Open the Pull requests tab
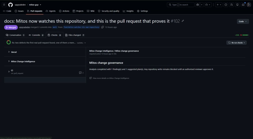 (35, 11)
